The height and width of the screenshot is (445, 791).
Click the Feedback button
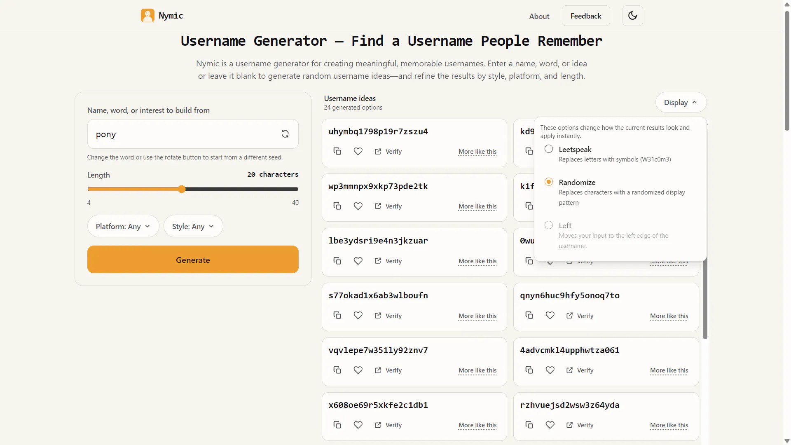[x=585, y=16]
